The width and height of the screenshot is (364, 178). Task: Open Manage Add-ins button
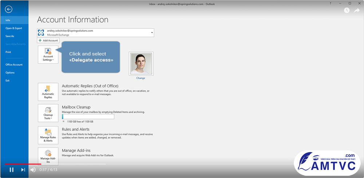(x=48, y=156)
